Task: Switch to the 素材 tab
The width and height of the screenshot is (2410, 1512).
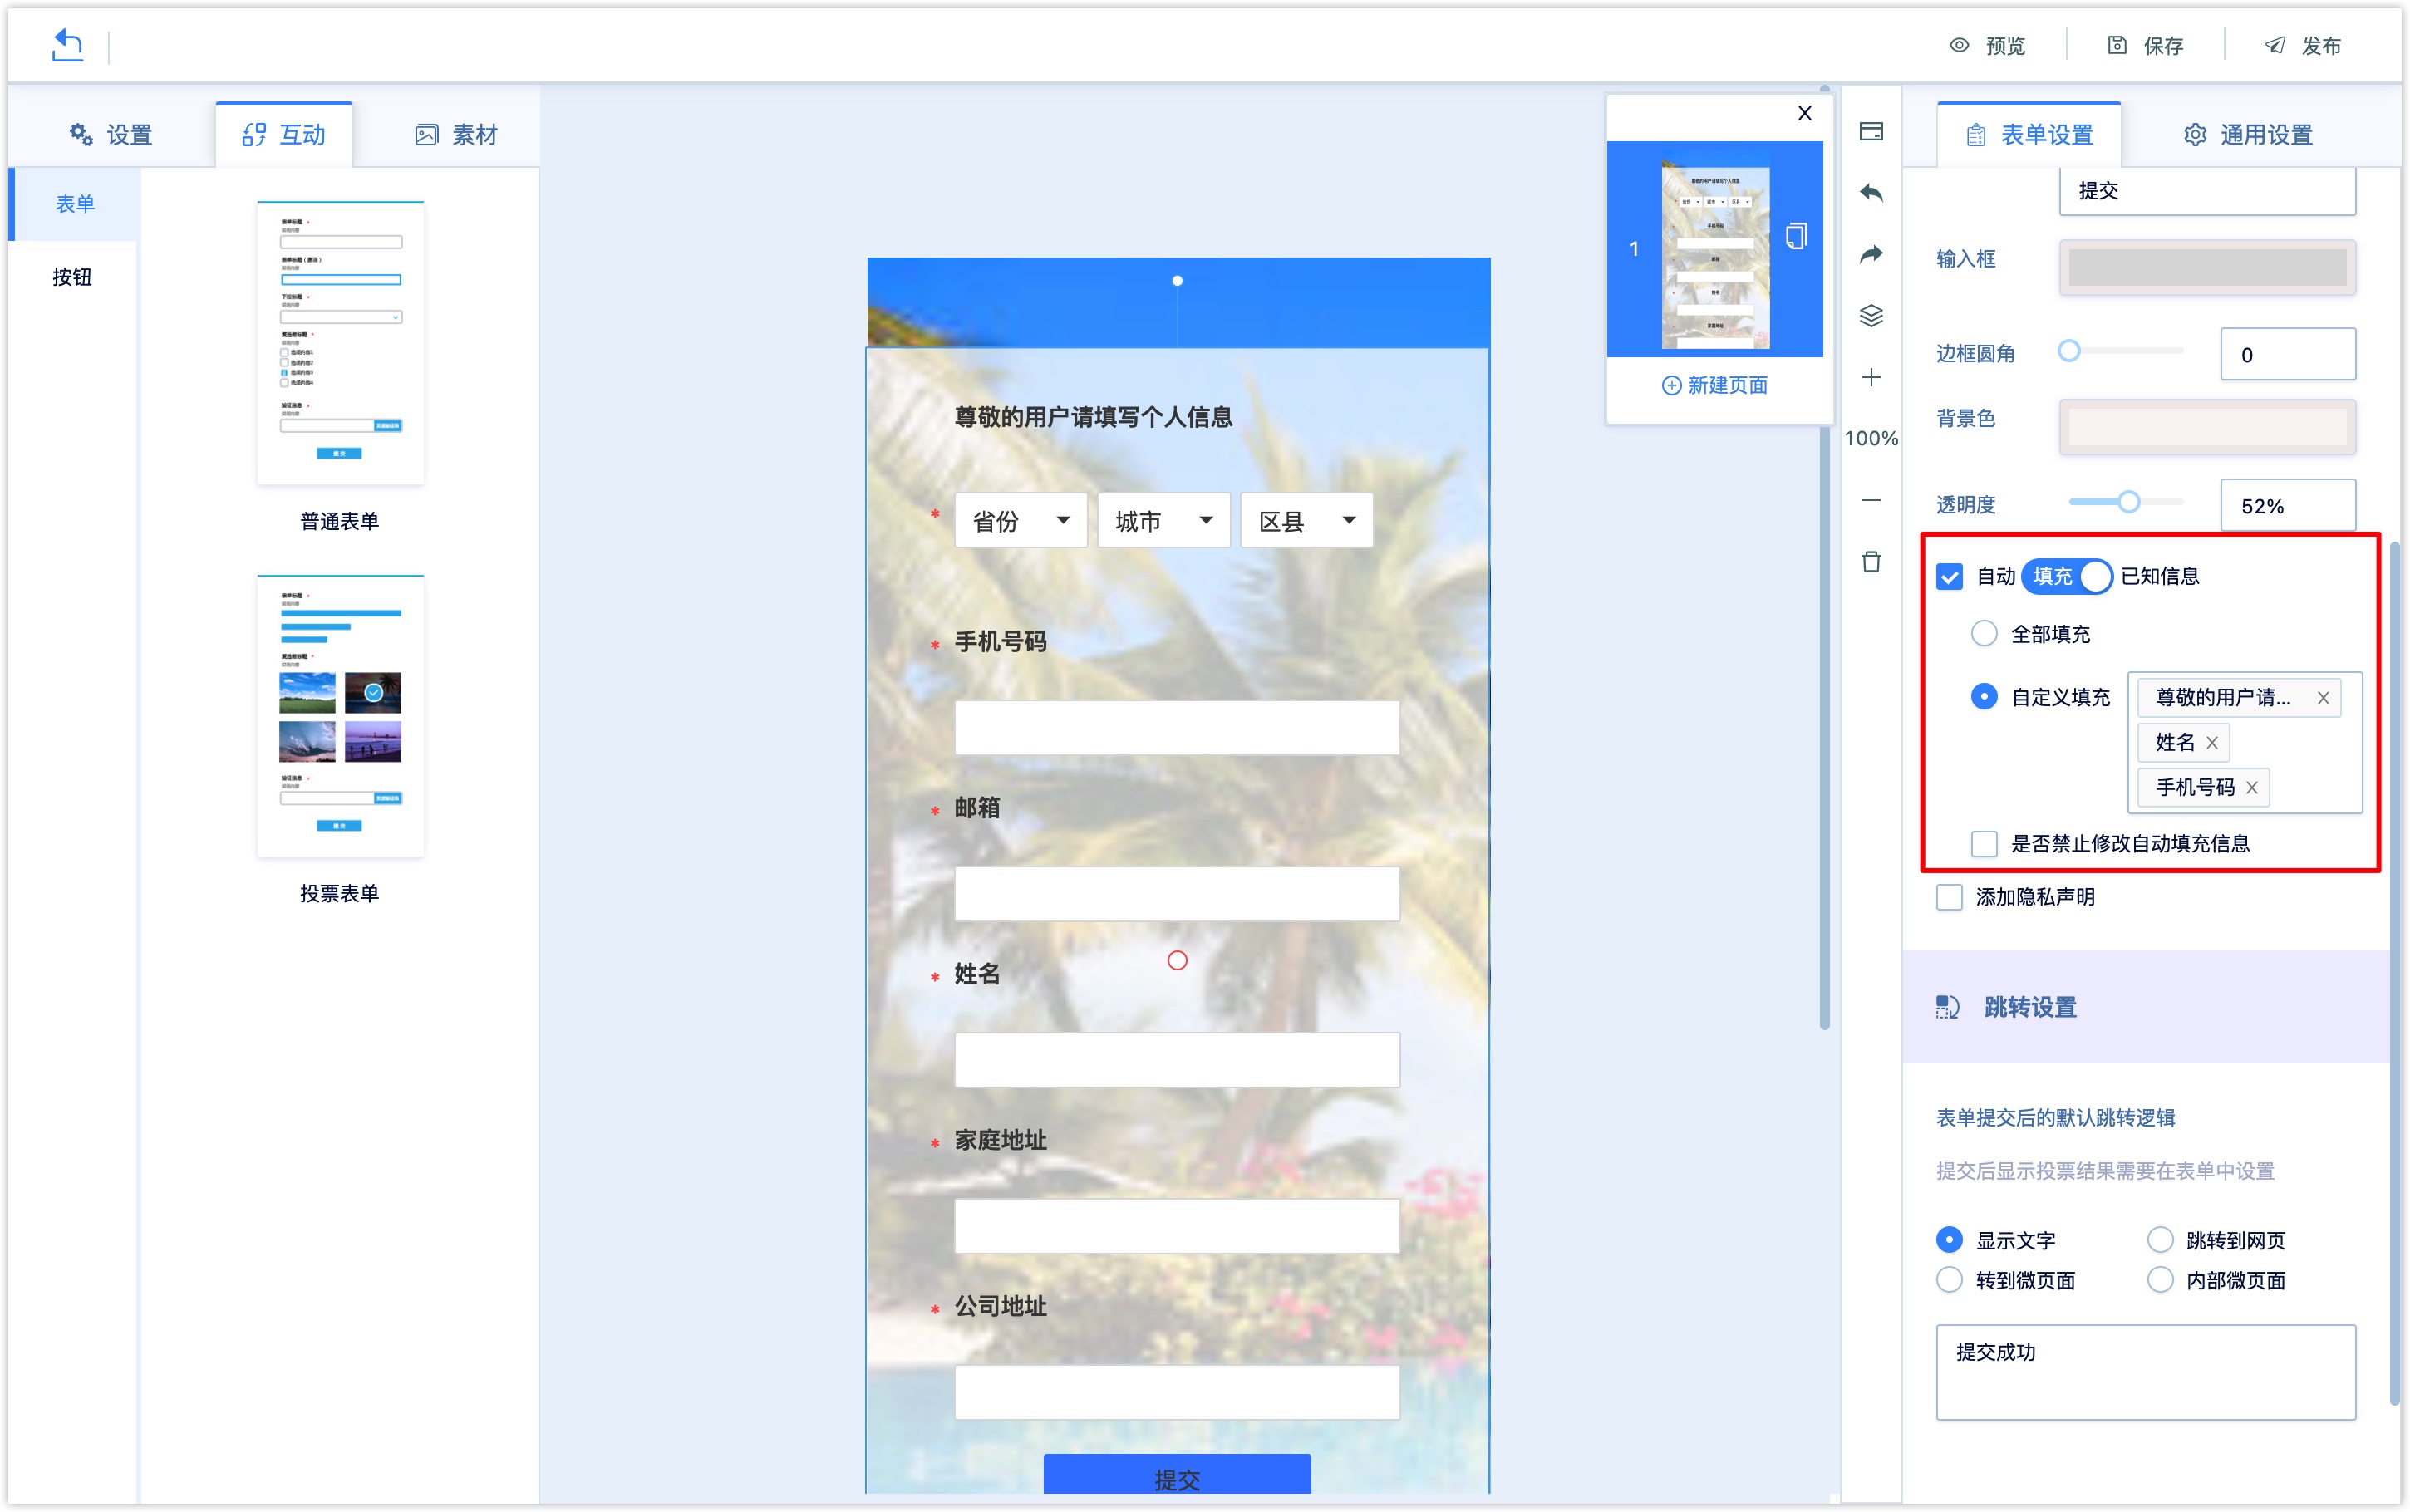Action: tap(456, 134)
